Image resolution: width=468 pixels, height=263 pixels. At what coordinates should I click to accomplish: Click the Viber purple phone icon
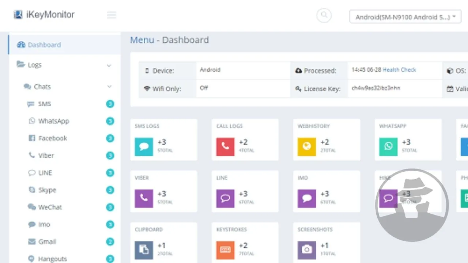coord(144,198)
